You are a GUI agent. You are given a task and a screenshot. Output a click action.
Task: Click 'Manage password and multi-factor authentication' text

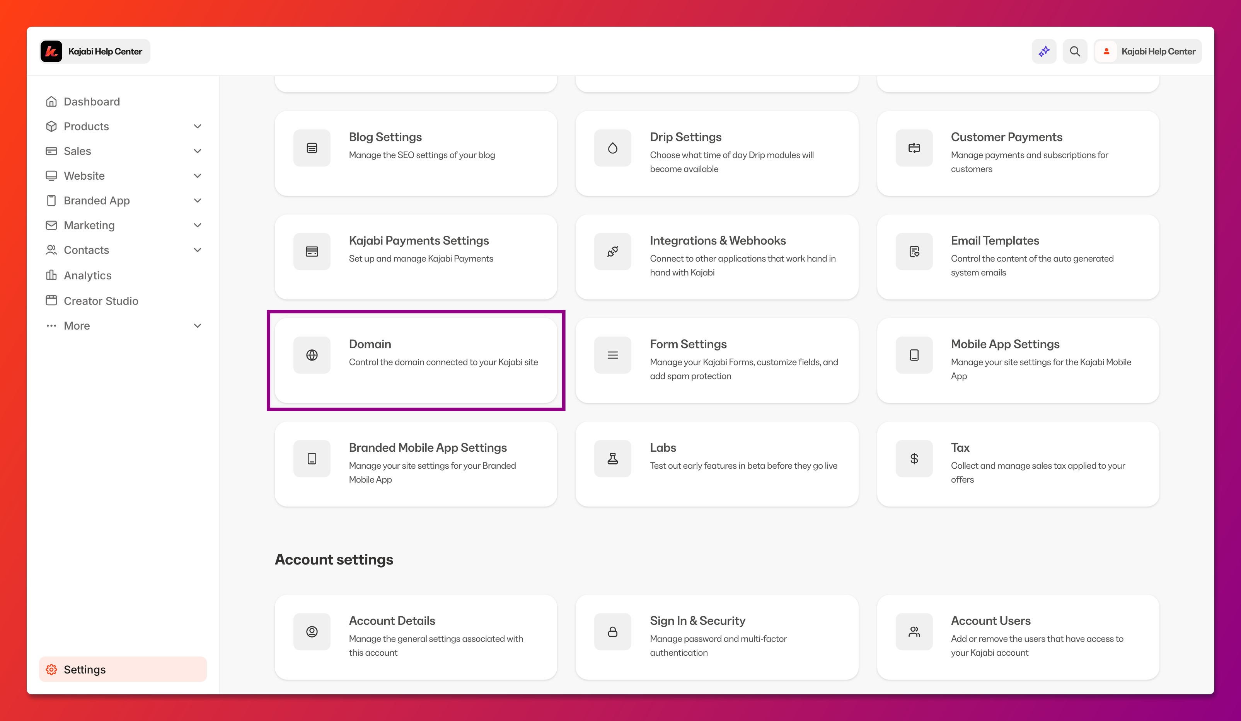pyautogui.click(x=718, y=646)
